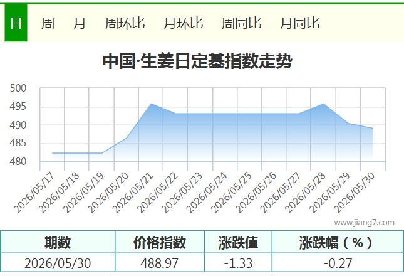Open the 周同比 tab
This screenshot has height=276, width=404.
point(241,23)
